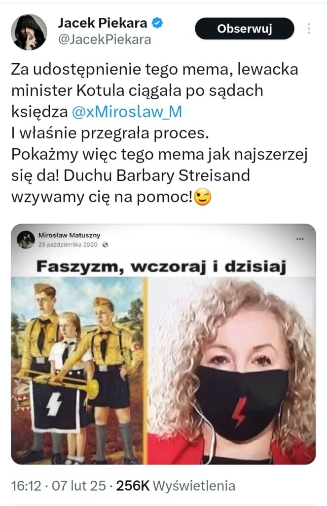Click the red lightning bolt on black mask
This screenshot has height=506, width=327.
click(x=239, y=412)
